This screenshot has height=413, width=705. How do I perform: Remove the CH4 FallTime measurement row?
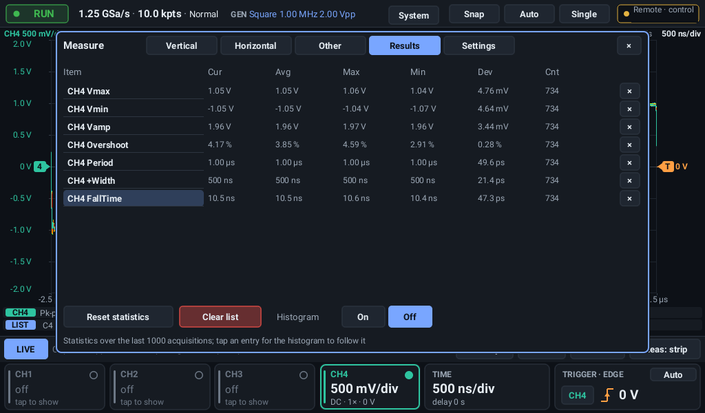coord(629,199)
